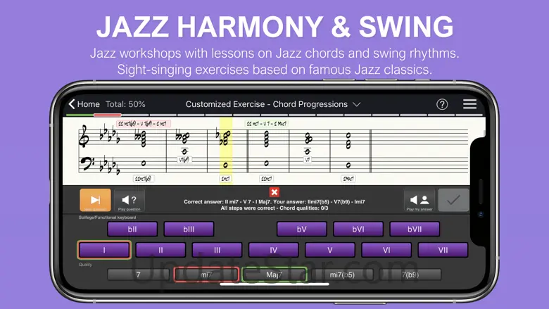Click the green progress segment
This screenshot has width=549, height=309.
pyautogui.click(x=80, y=115)
